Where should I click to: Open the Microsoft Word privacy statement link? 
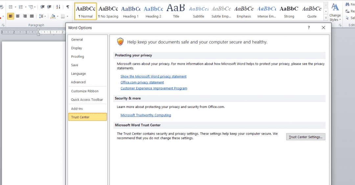coord(154,76)
